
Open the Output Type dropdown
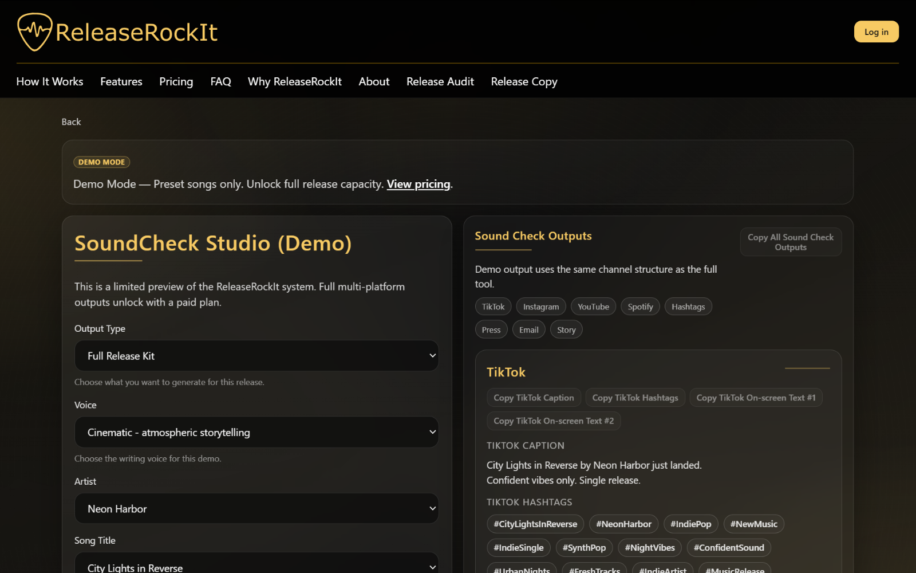pos(256,355)
